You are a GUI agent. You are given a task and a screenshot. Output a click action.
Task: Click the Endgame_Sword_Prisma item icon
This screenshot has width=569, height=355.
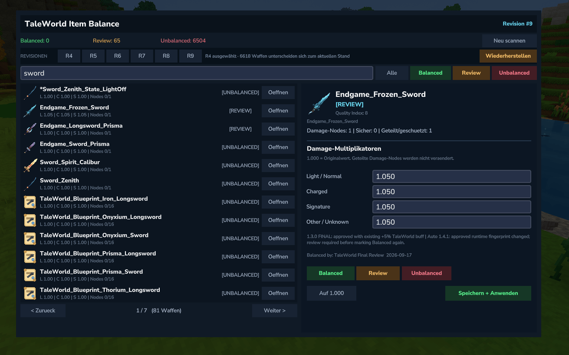pos(30,147)
